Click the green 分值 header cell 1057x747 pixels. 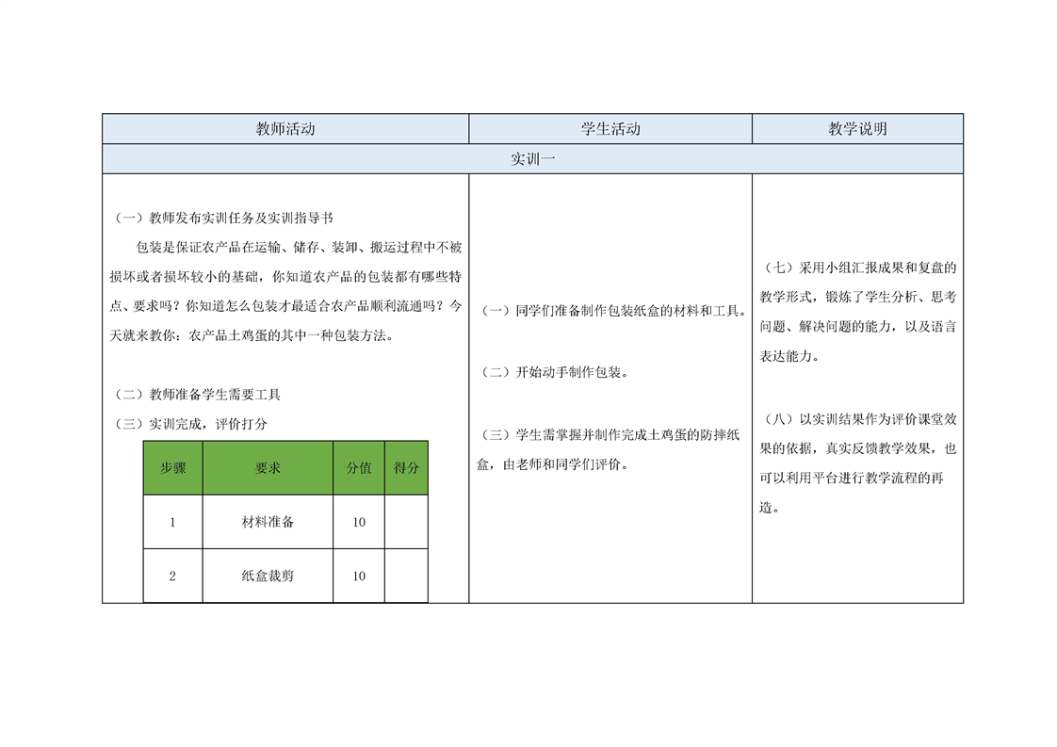tap(359, 468)
